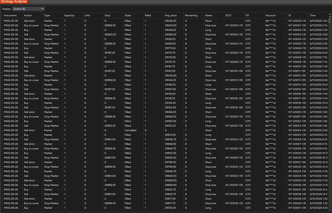Click time cell 6/11/2026 1:45
332x213 pixels.
click(319, 21)
